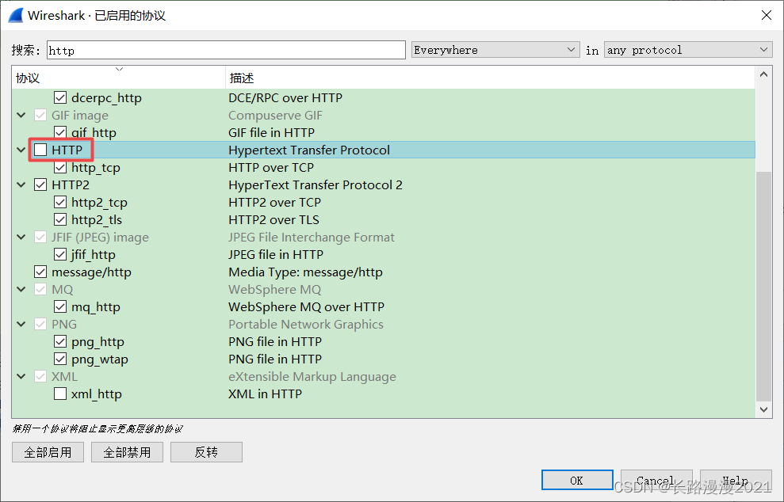784x502 pixels.
Task: Click the 描述 column header
Action: [490, 78]
